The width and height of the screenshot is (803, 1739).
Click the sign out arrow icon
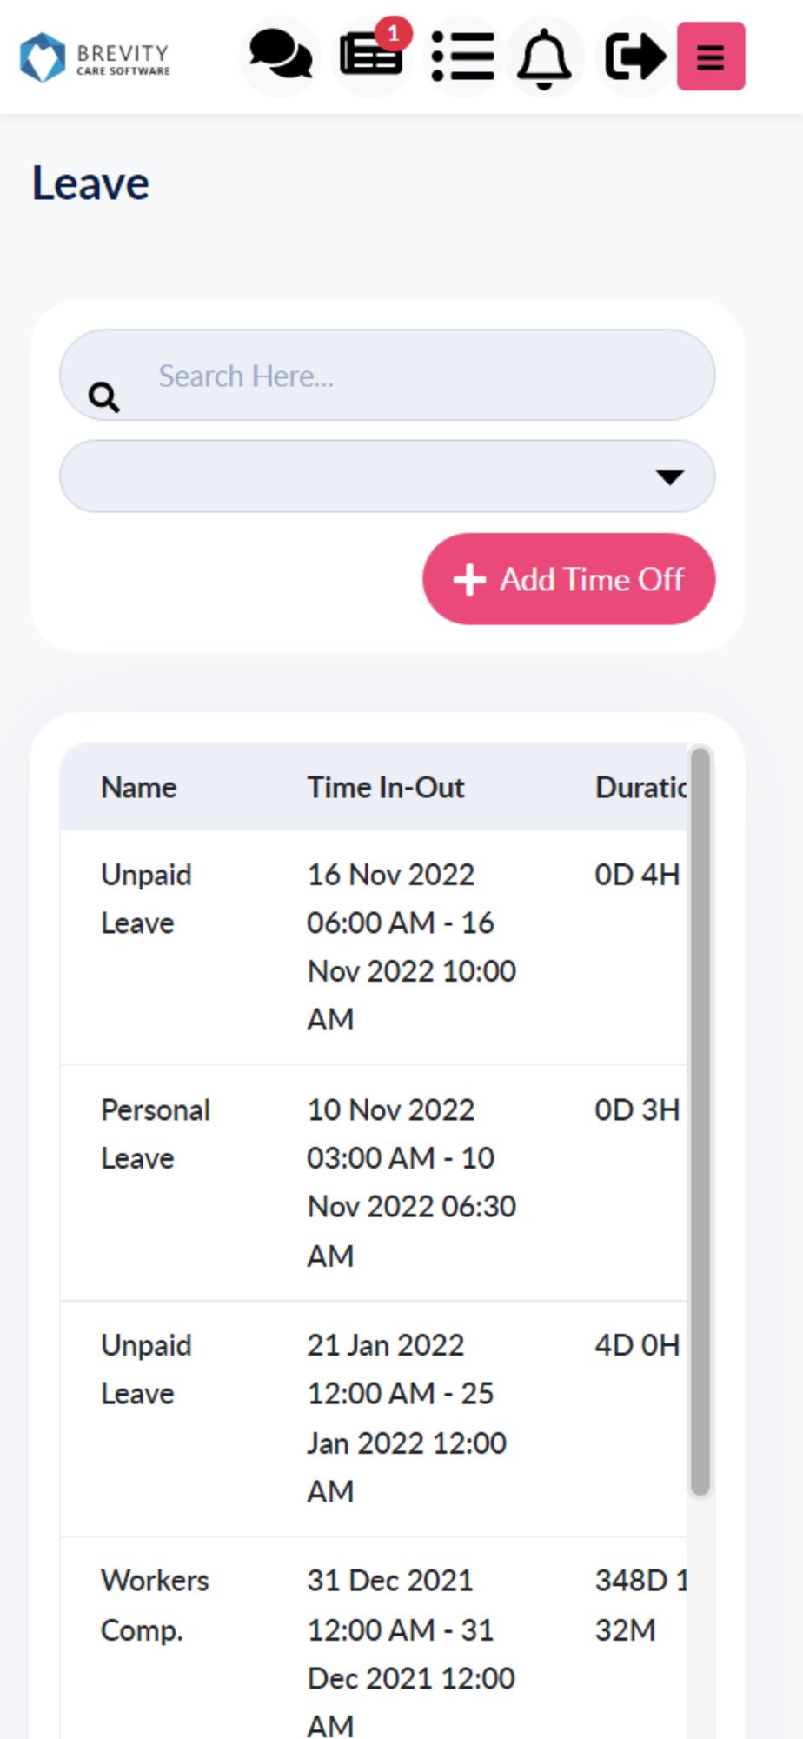coord(635,57)
